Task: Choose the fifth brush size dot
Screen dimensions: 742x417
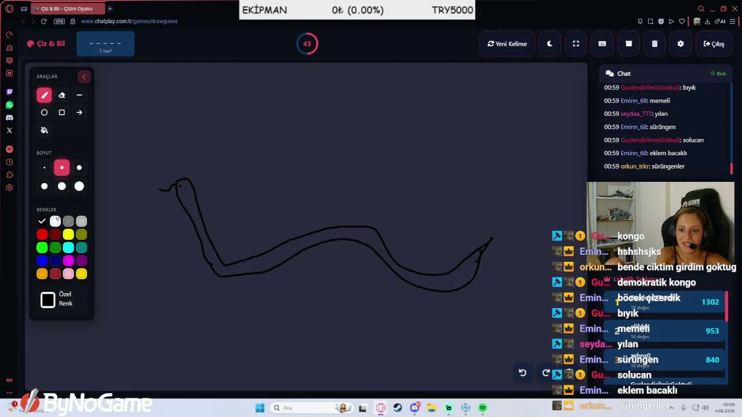Action: 62,186
